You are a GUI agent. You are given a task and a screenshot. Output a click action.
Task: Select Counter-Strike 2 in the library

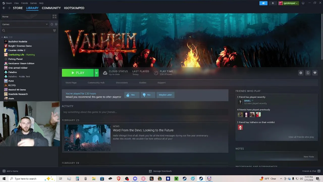coord(17,50)
